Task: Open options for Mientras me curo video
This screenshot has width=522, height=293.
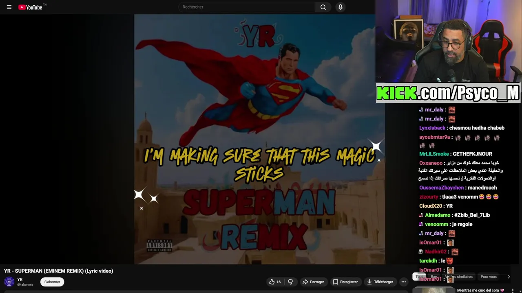Action: point(513,291)
